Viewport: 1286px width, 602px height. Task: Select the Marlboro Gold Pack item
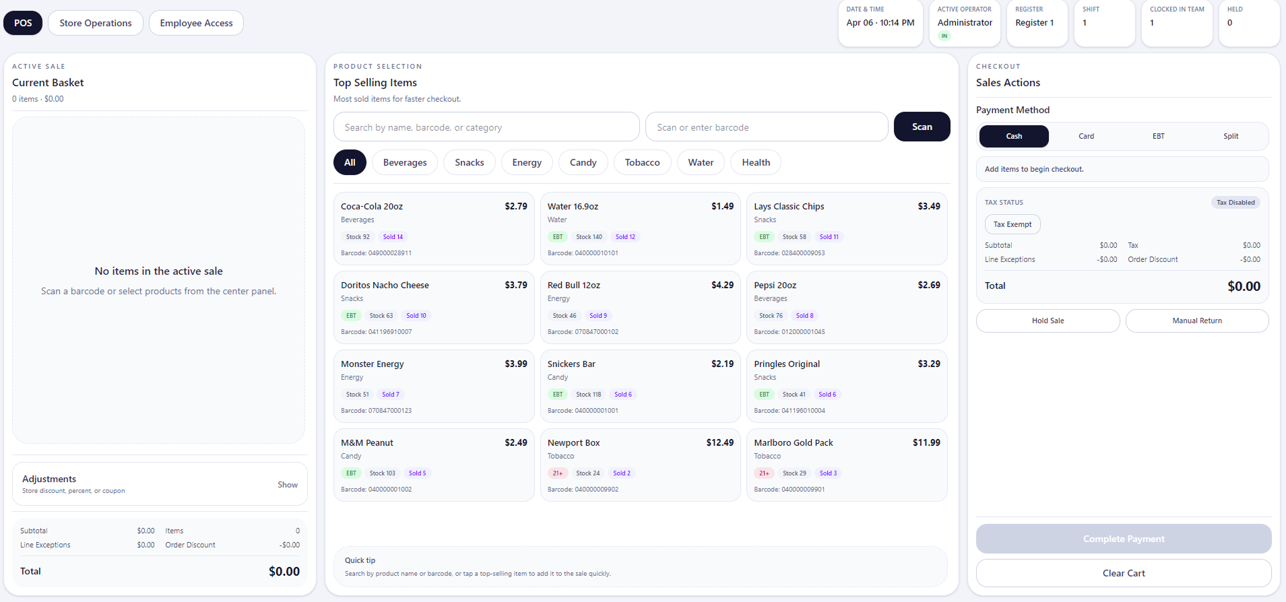(x=846, y=465)
